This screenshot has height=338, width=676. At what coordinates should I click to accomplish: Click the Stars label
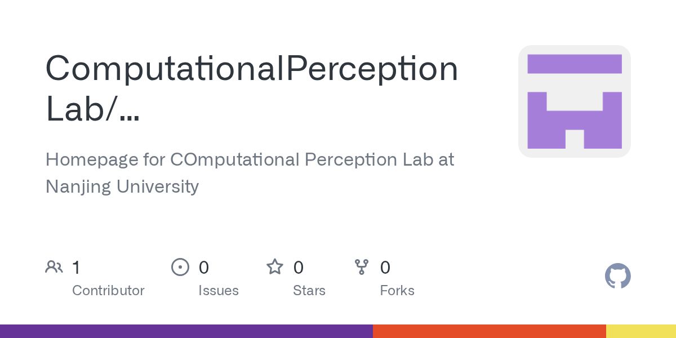309,291
